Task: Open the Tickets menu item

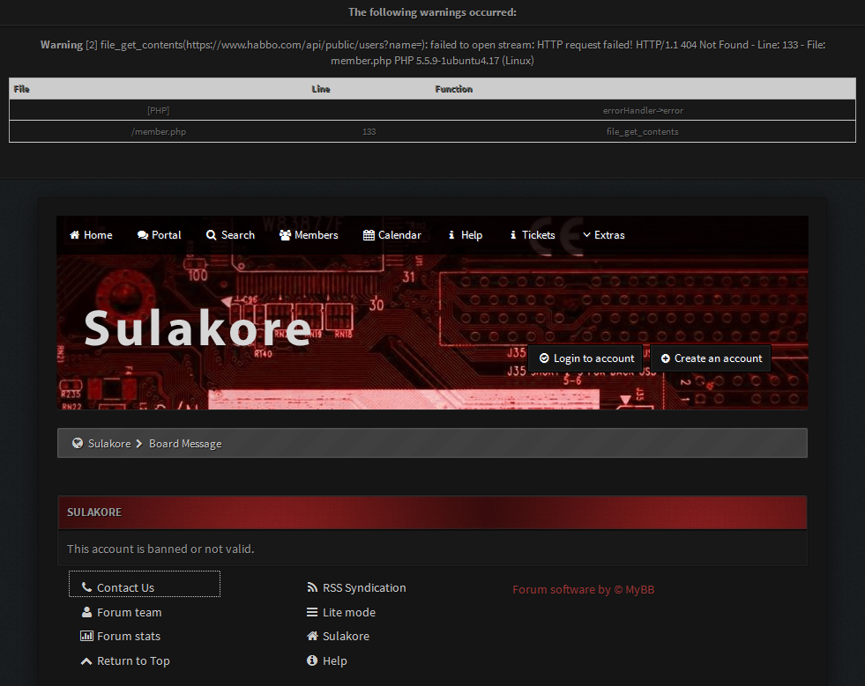Action: point(533,235)
